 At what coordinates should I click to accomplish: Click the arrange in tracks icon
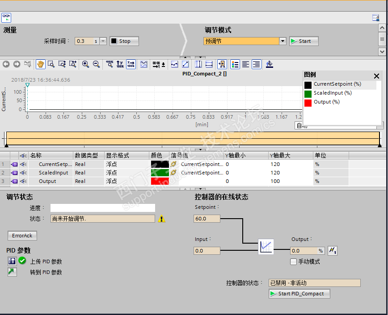click(x=144, y=64)
